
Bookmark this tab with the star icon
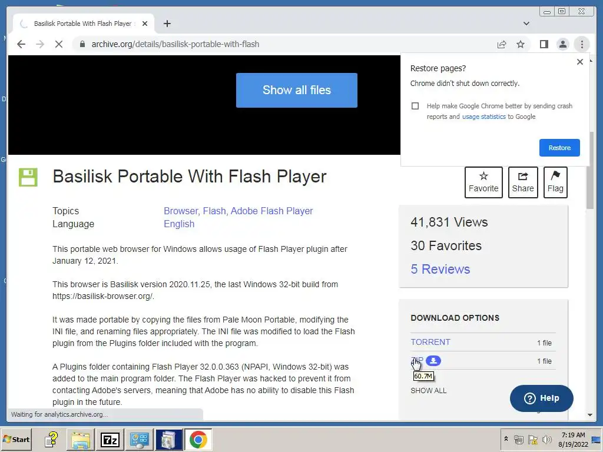click(521, 44)
